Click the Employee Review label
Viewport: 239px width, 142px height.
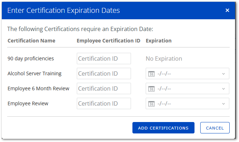pyautogui.click(x=28, y=103)
